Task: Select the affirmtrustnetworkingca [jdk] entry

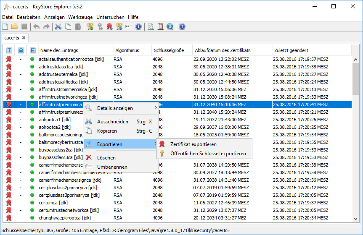Action: (x=68, y=97)
